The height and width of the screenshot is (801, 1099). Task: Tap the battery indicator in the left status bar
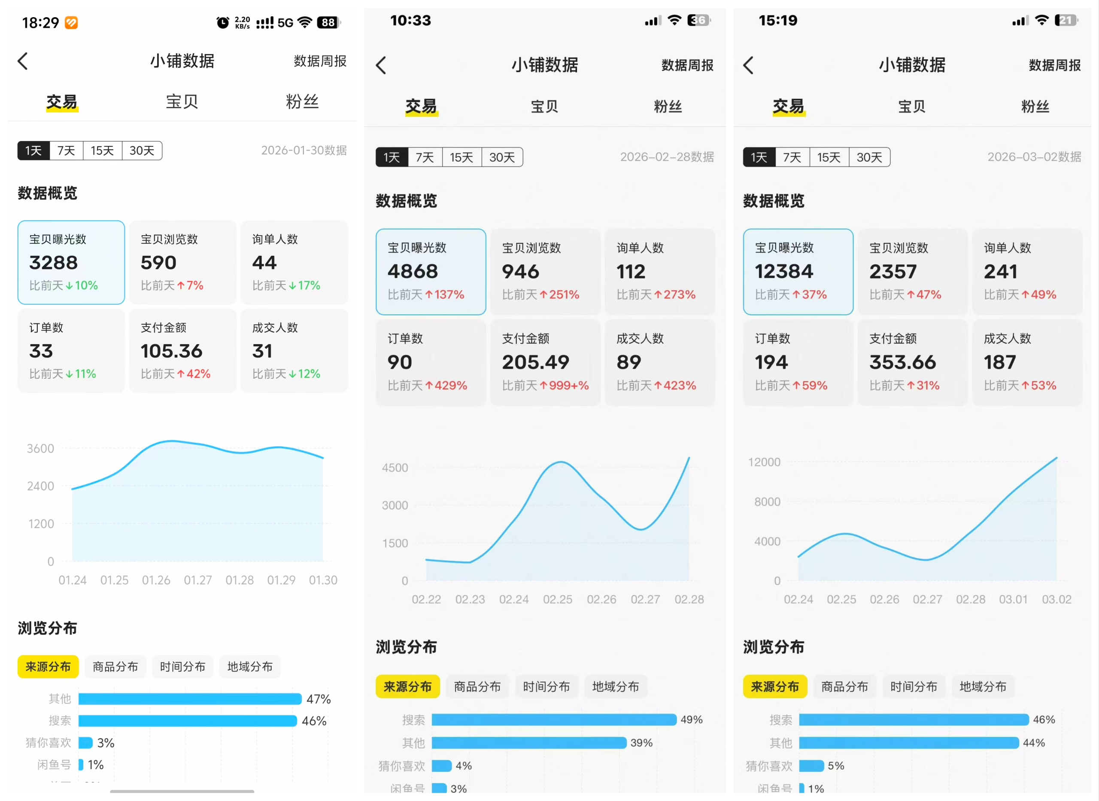click(328, 22)
